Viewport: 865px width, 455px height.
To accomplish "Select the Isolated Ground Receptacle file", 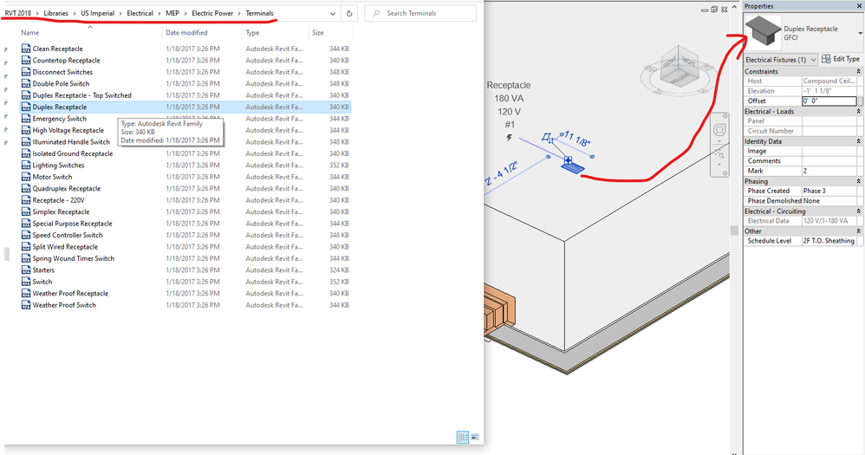I will pos(72,153).
